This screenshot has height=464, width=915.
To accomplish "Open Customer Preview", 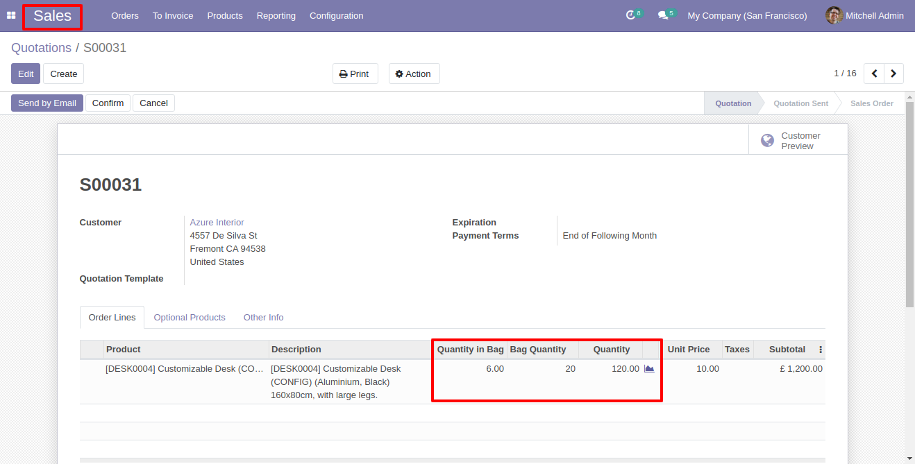I will tap(798, 141).
